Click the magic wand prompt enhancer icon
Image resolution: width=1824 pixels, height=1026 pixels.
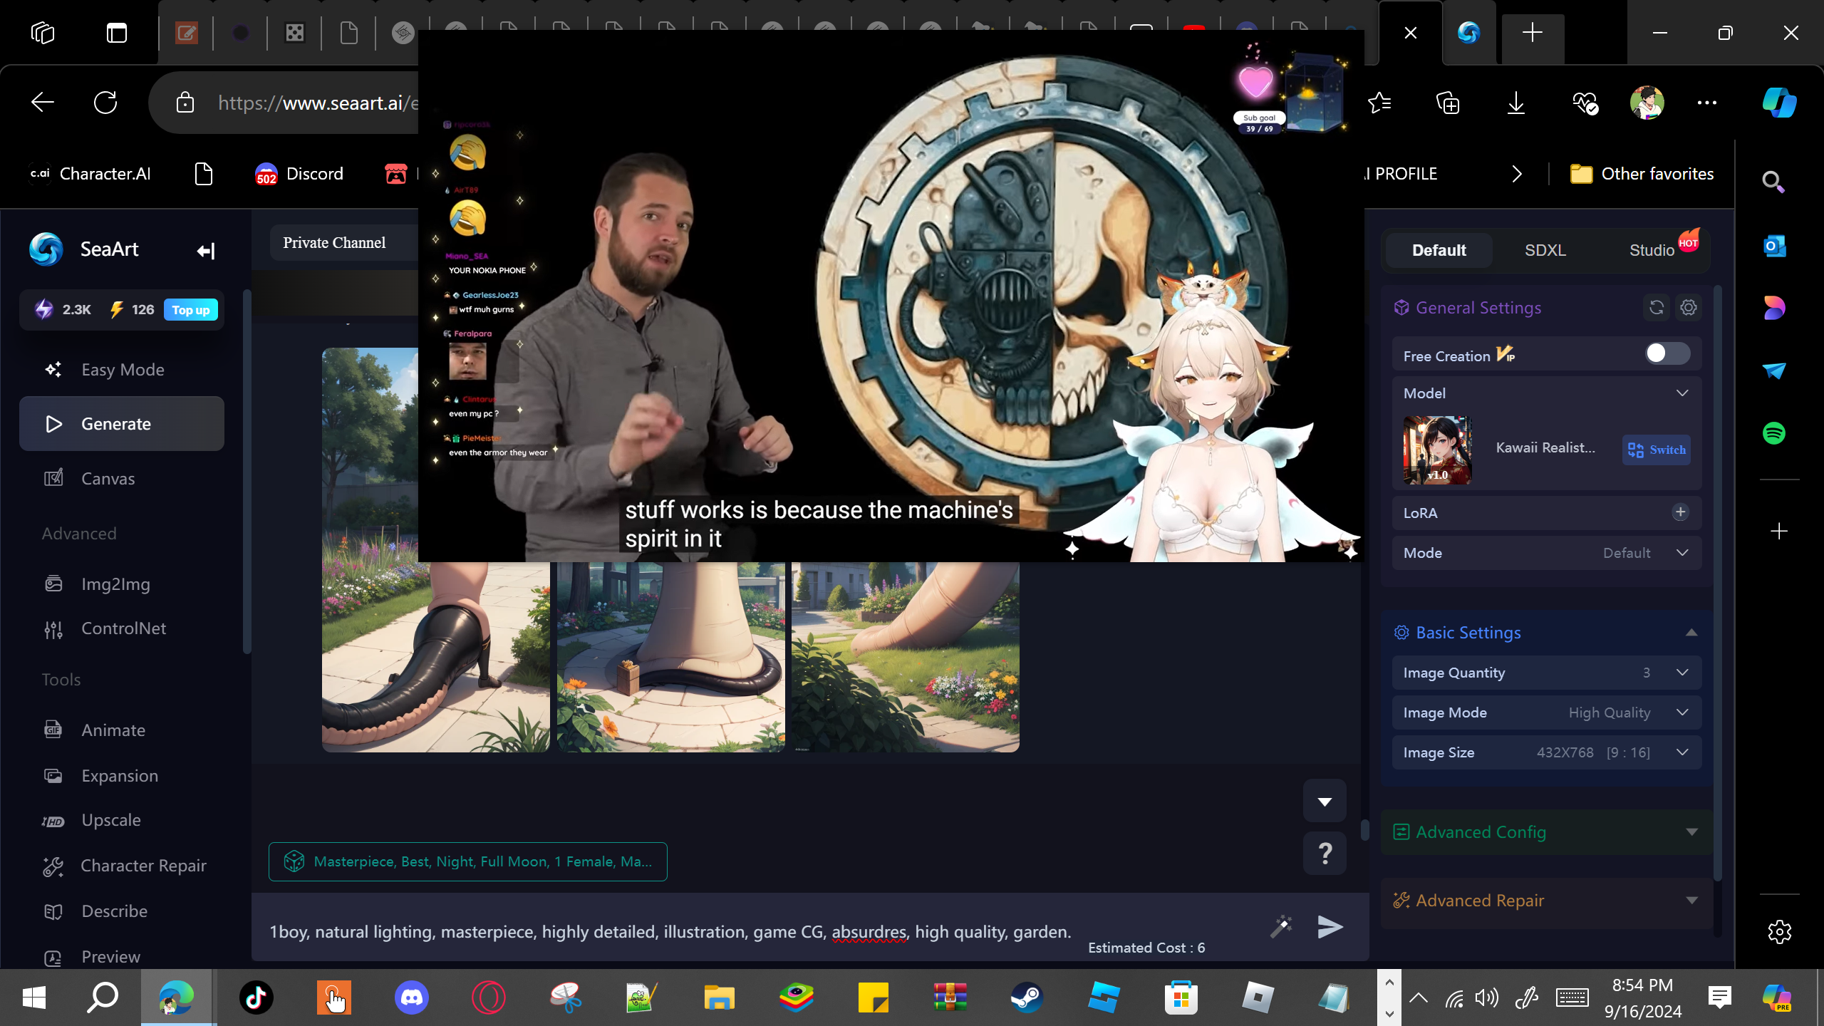click(1281, 926)
